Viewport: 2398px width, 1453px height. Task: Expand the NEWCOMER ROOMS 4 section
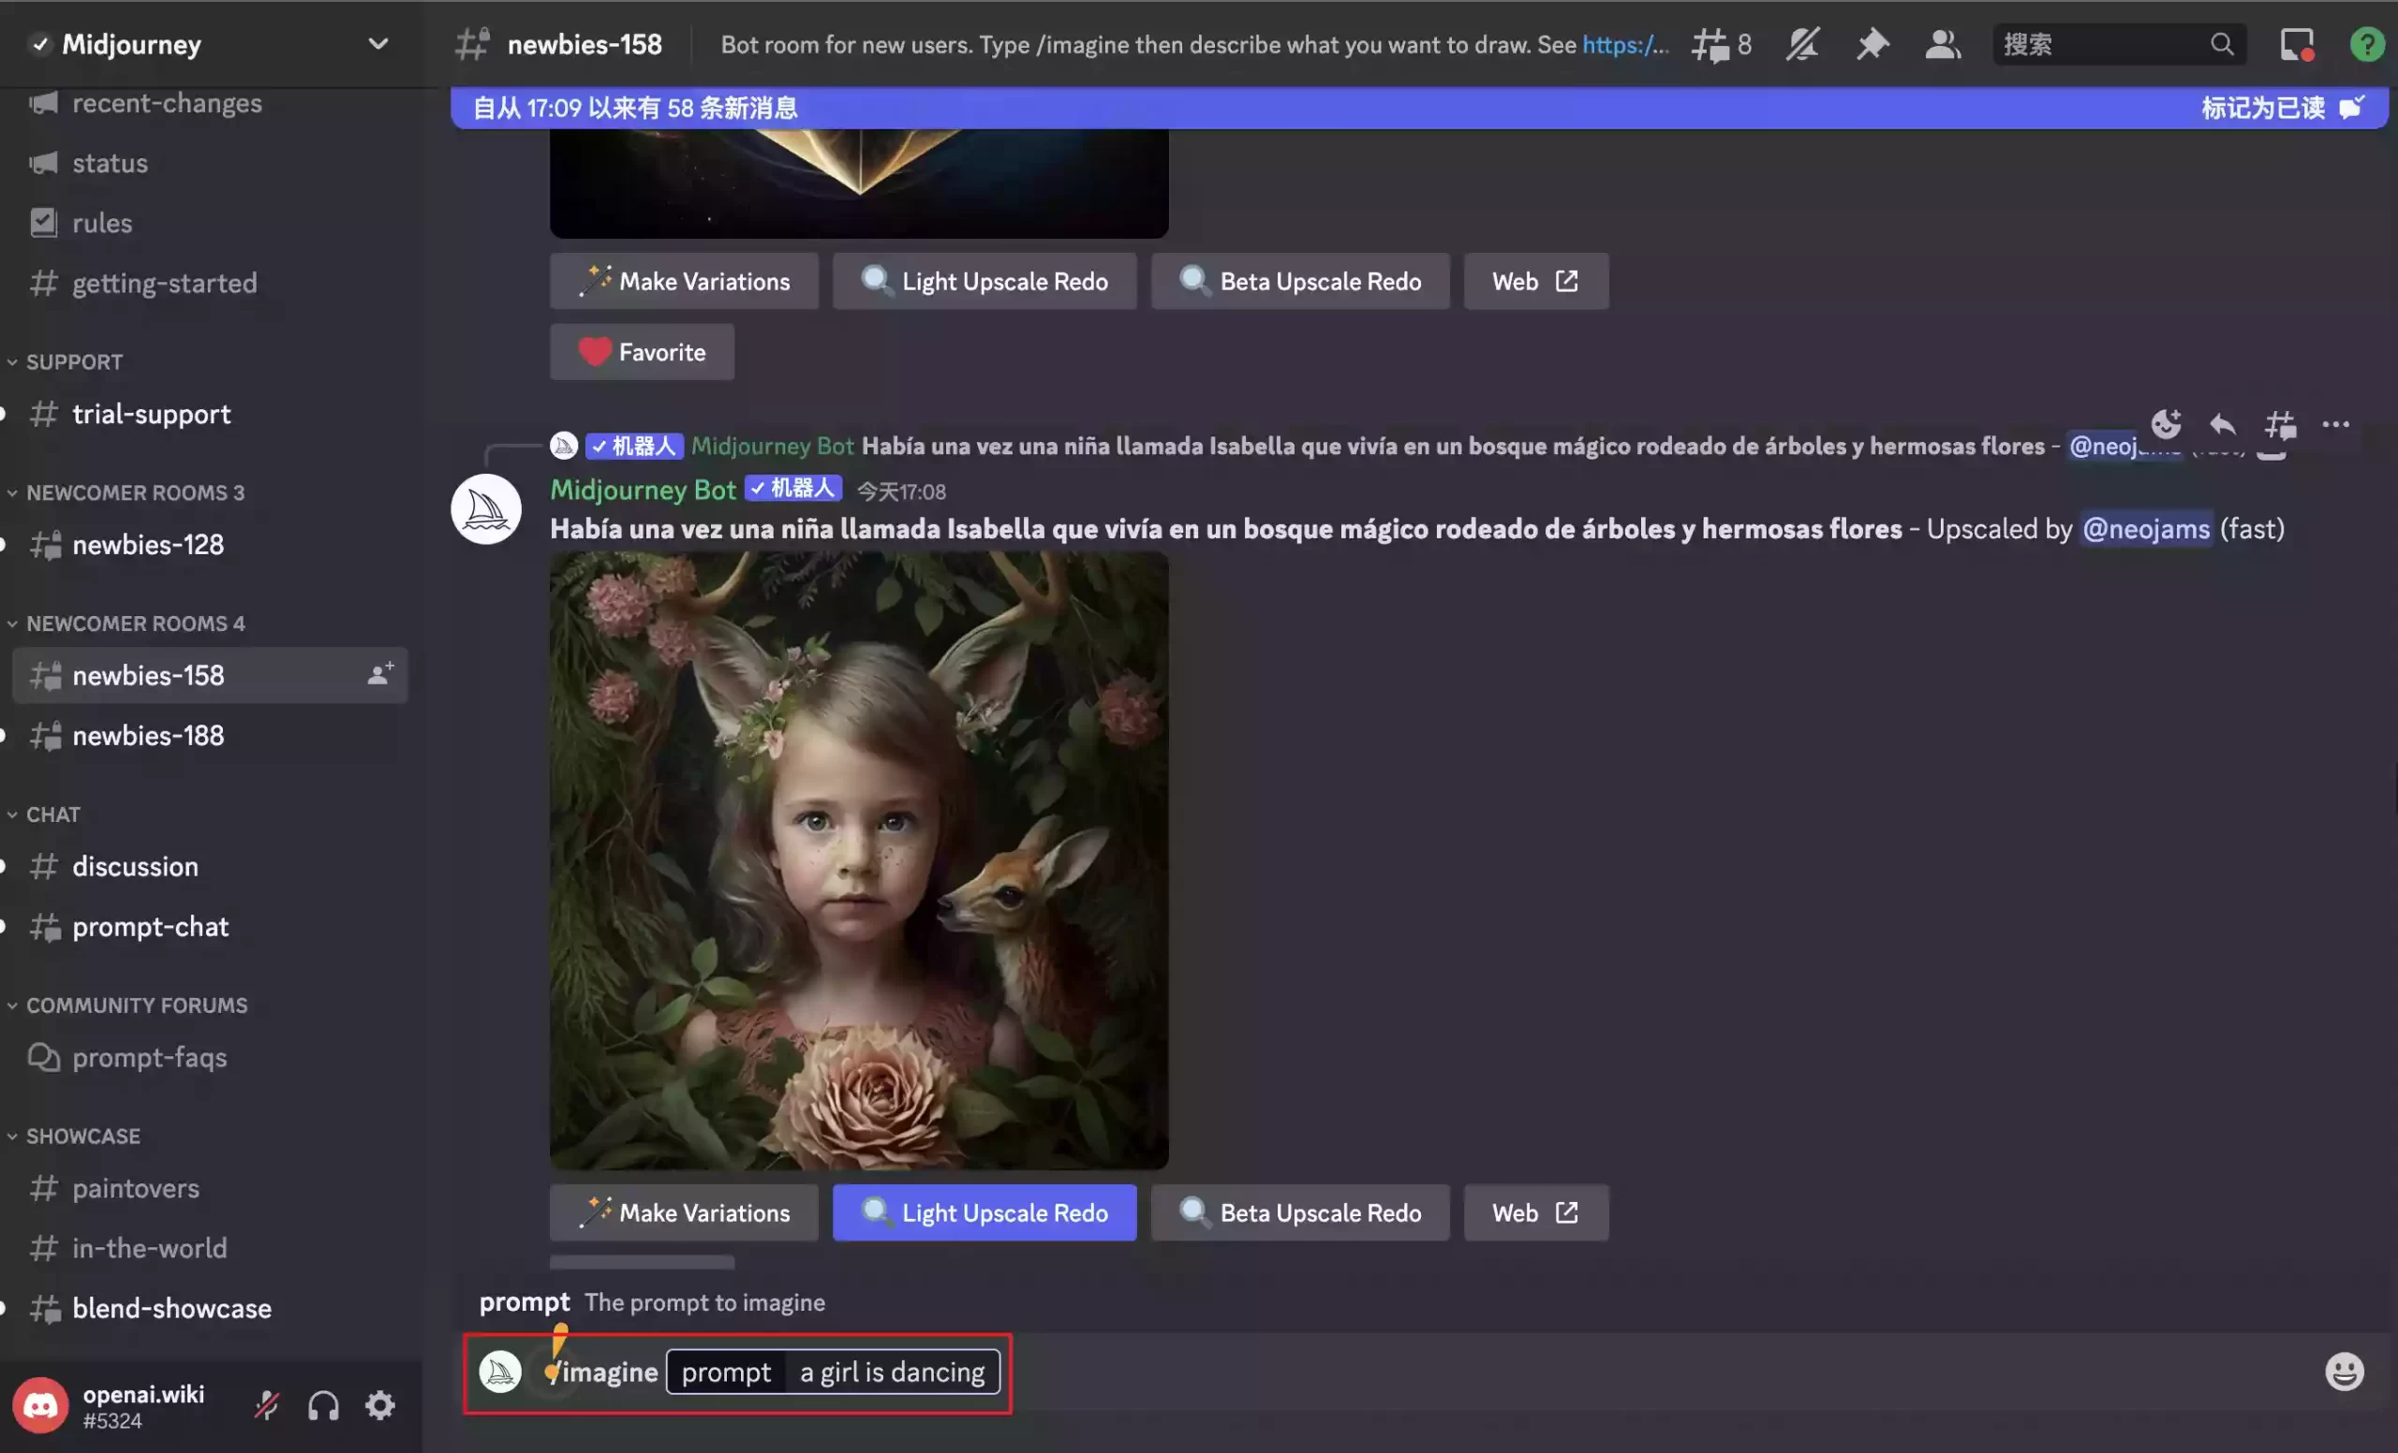click(x=134, y=623)
